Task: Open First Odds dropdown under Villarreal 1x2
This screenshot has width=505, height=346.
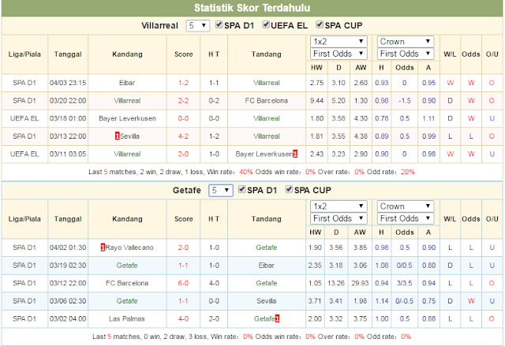Action: [339, 54]
